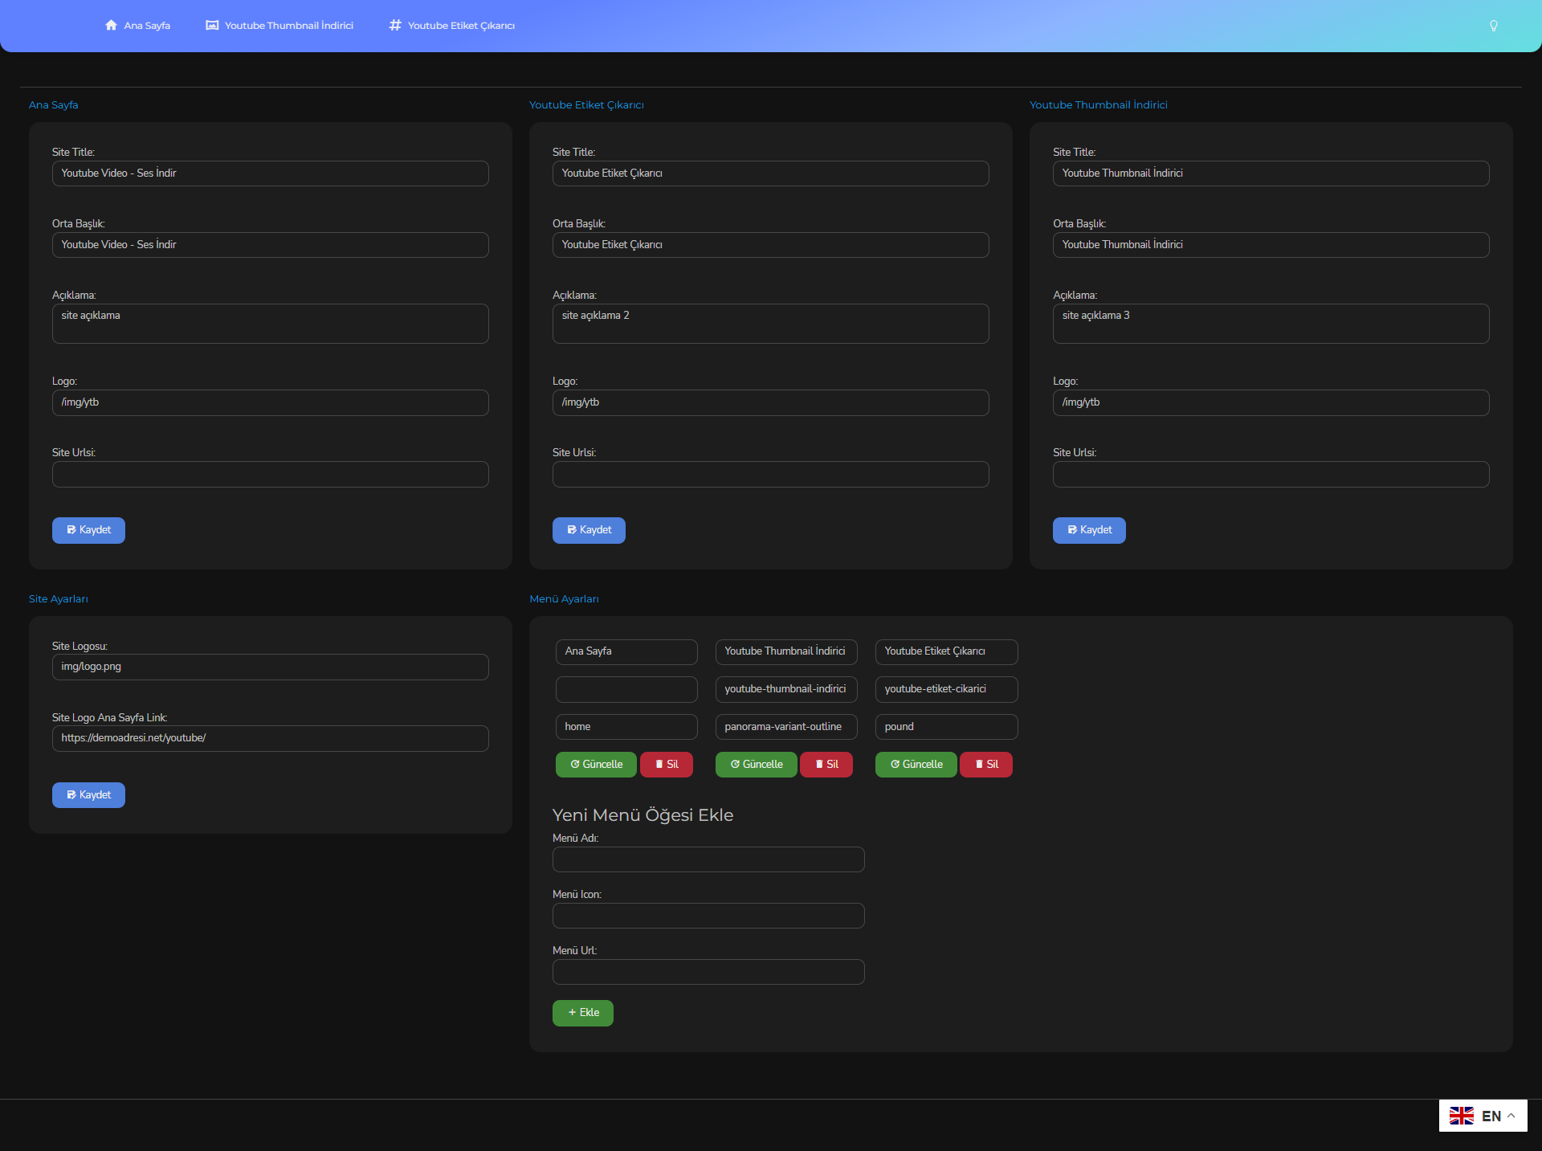Edit the 'site açıklama 2' textarea
The image size is (1542, 1151).
pyautogui.click(x=771, y=324)
